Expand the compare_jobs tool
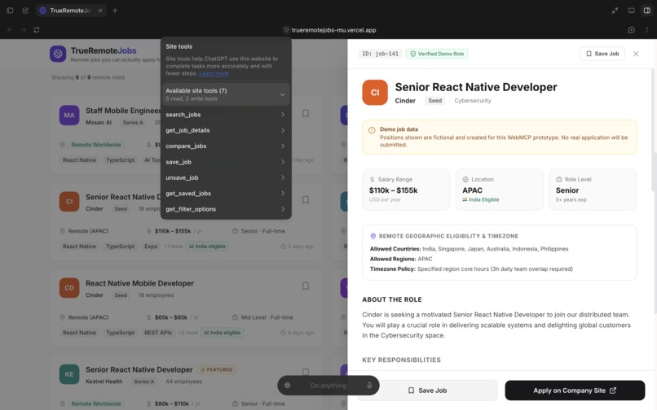 click(x=226, y=146)
